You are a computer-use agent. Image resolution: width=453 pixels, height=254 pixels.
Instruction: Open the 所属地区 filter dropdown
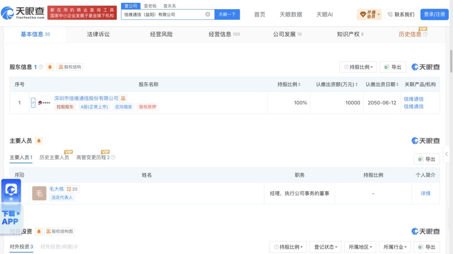(360, 247)
